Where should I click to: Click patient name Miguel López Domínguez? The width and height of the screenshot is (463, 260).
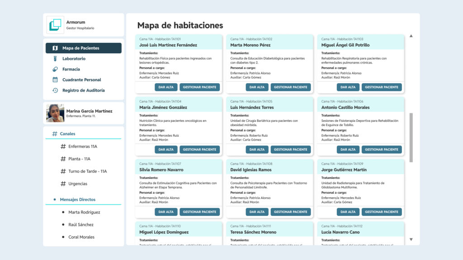coord(164,232)
